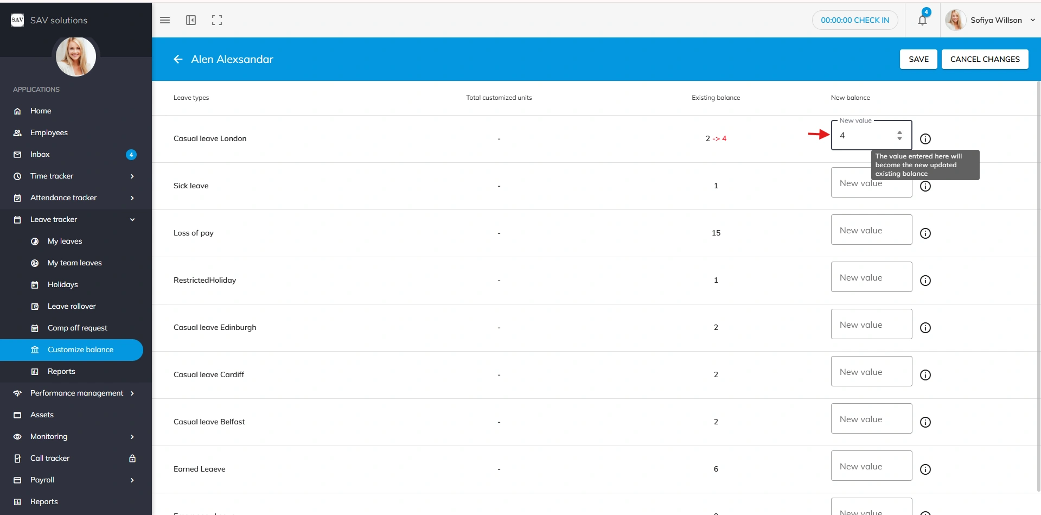
Task: Click the info icon for Loss of pay
Action: (925, 233)
